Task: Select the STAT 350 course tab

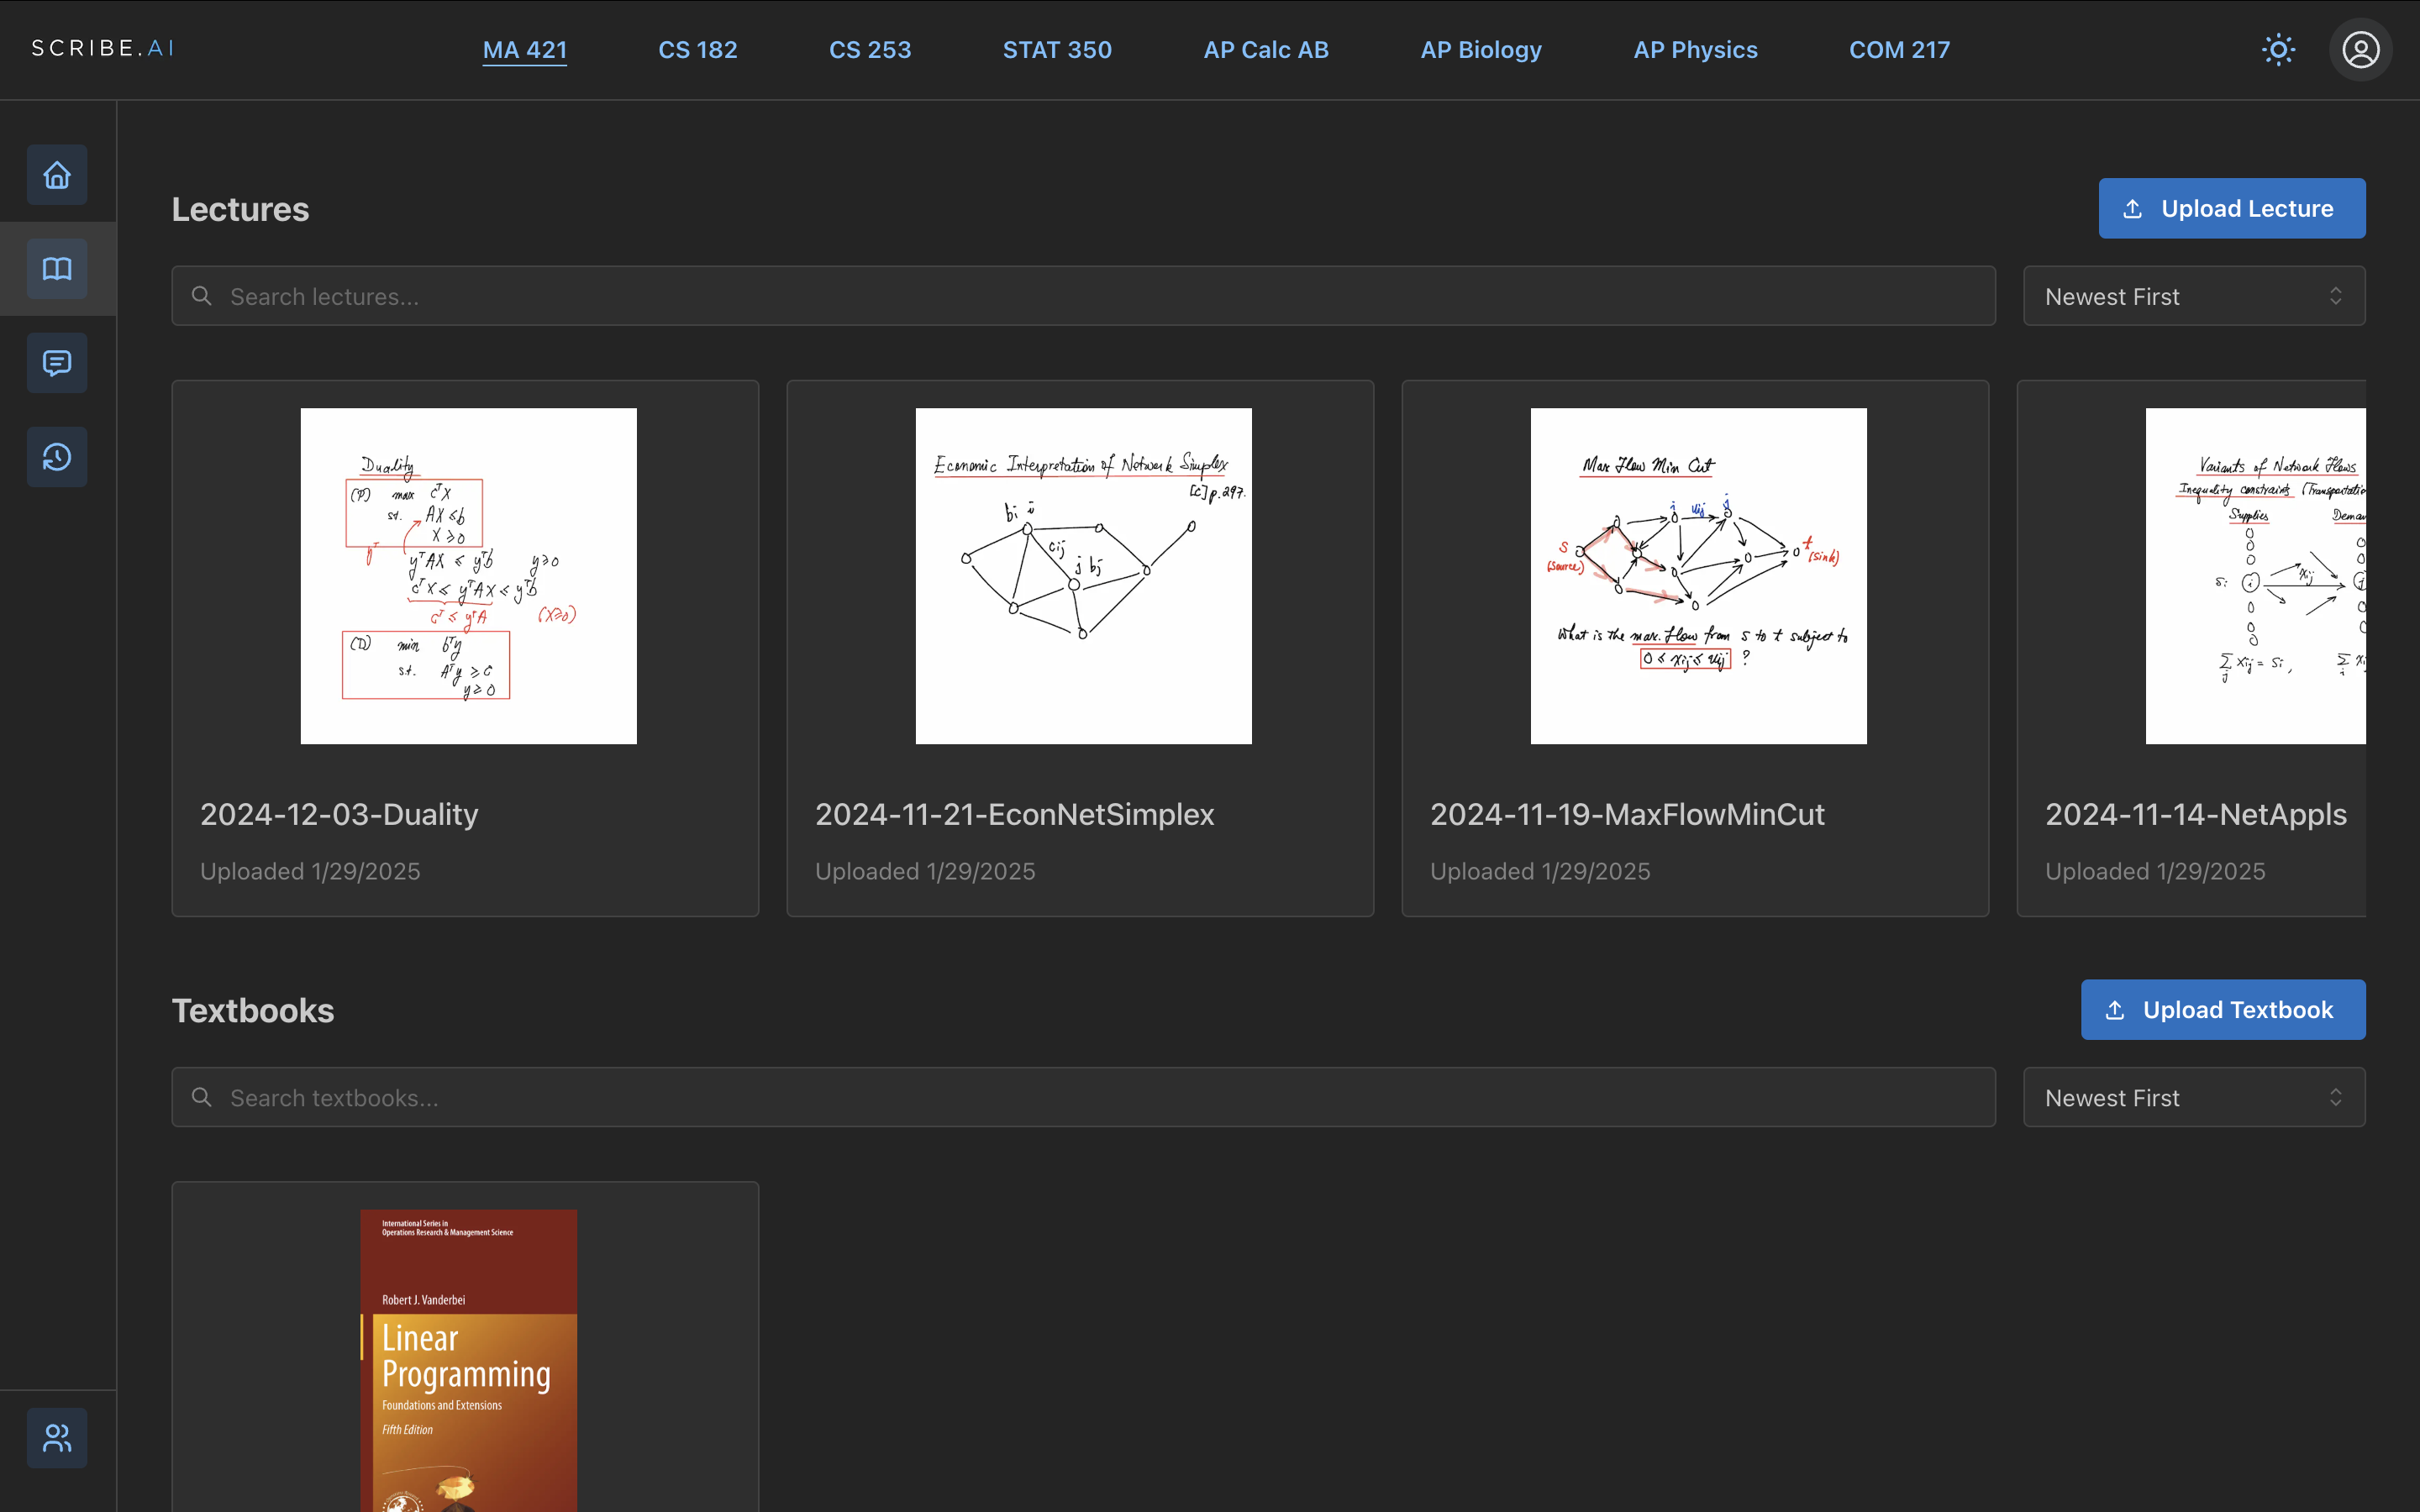Action: [1057, 50]
